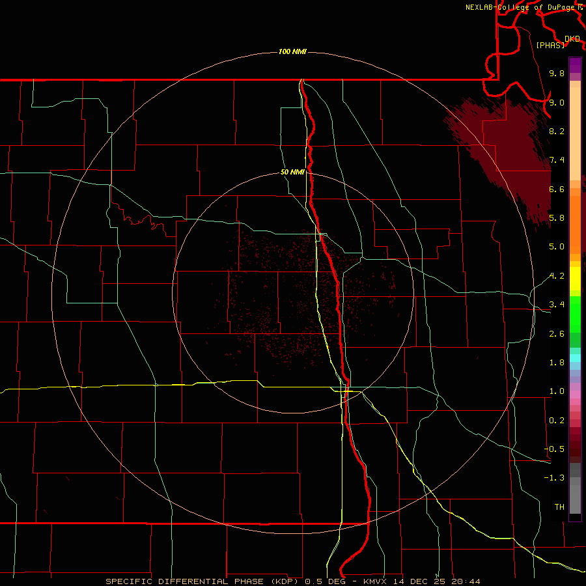Select the 1.8 value on the color scale
The image size is (586, 586).
557,363
